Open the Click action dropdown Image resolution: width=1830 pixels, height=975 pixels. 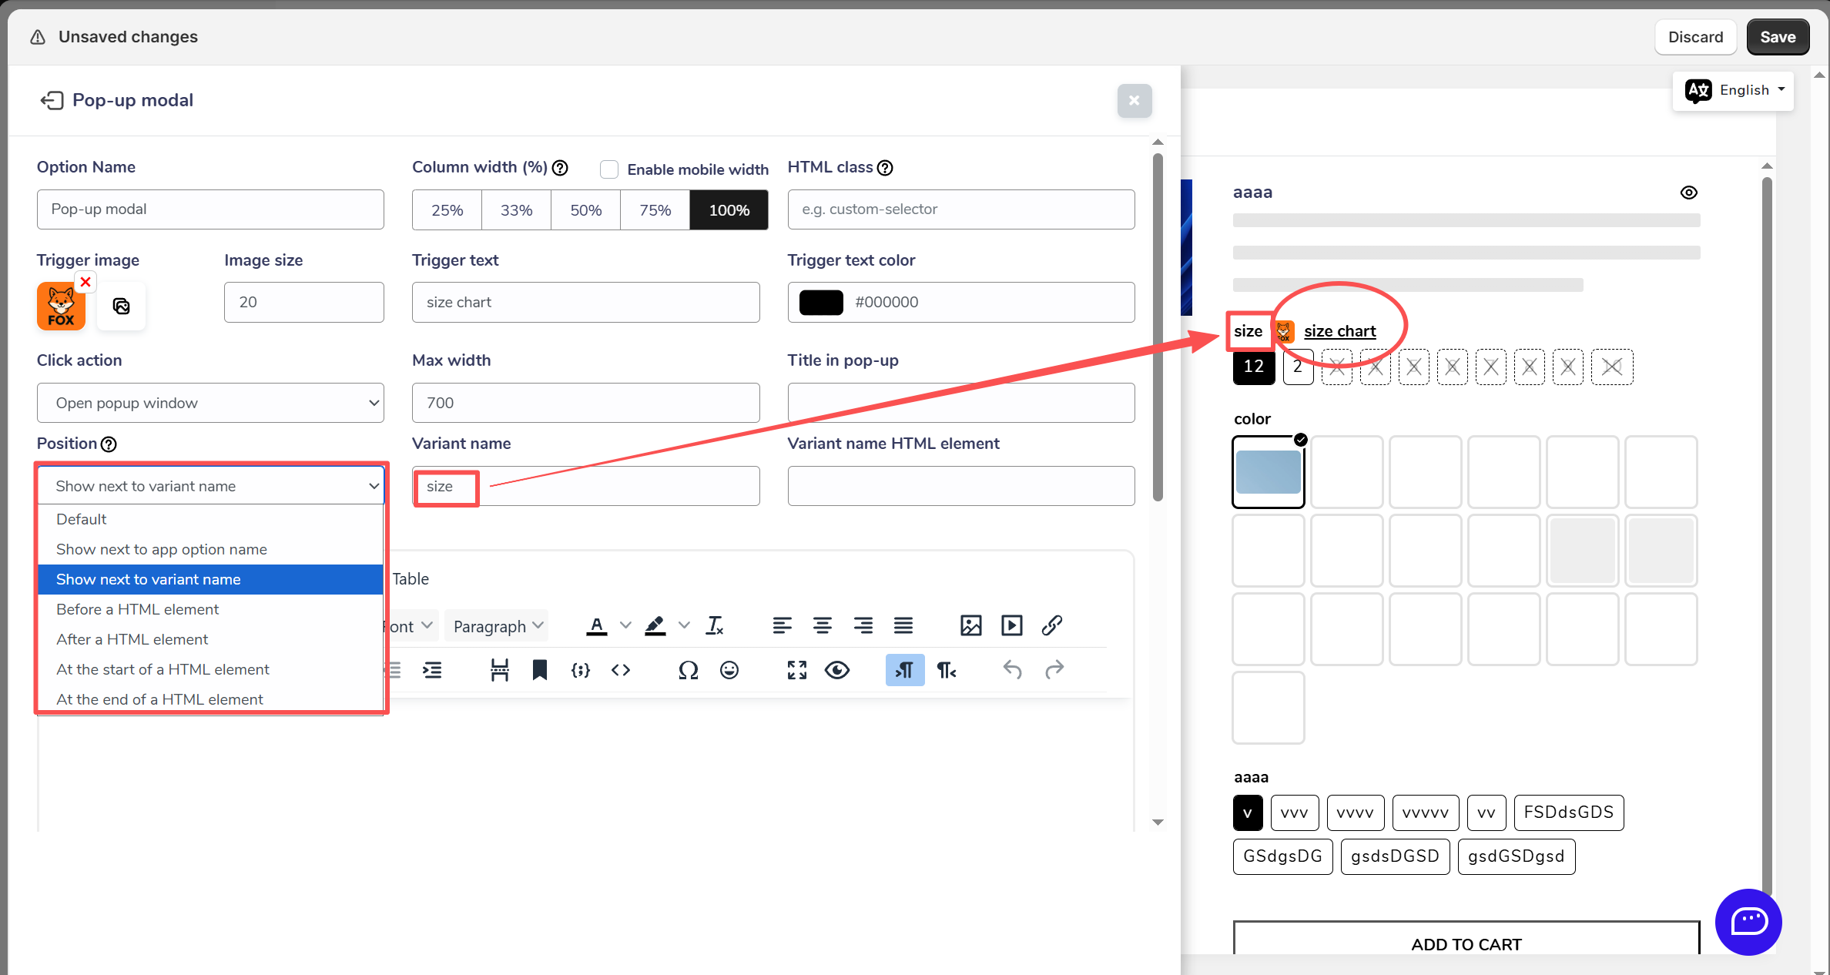(210, 403)
